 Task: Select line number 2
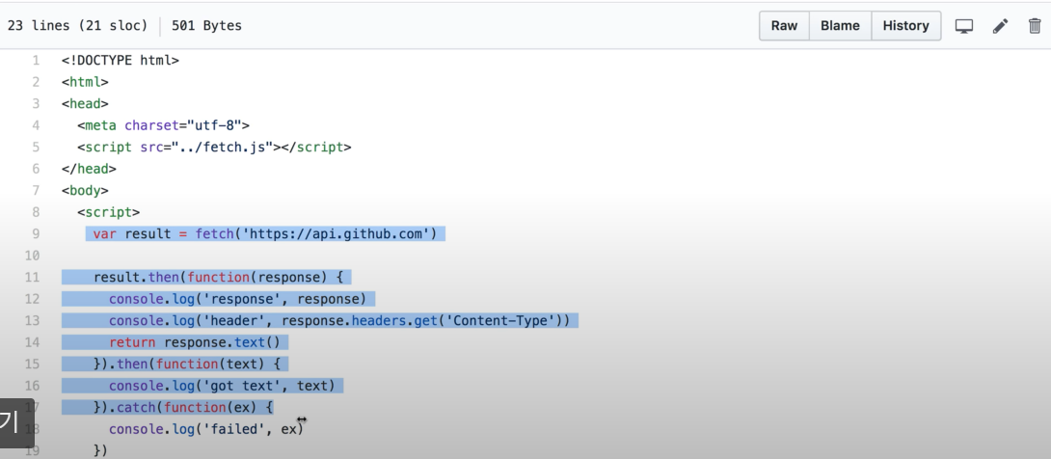pos(36,82)
